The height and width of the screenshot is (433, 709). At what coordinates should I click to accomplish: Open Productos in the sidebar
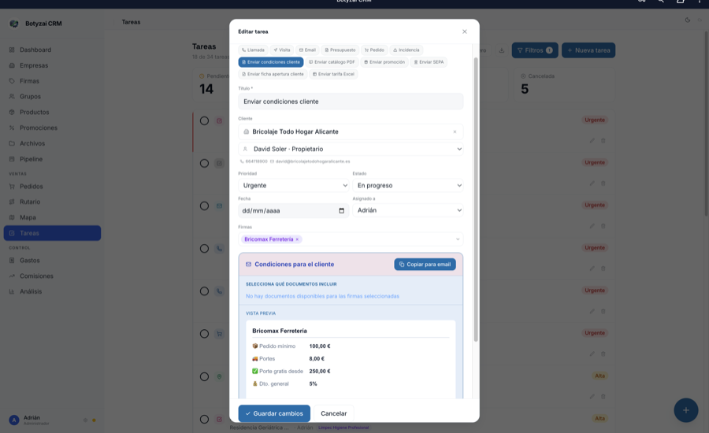tap(52, 112)
